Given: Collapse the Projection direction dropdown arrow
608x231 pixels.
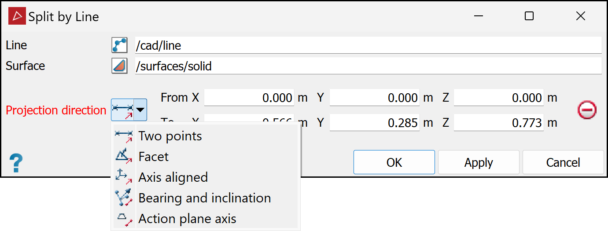Looking at the screenshot, I should [140, 110].
